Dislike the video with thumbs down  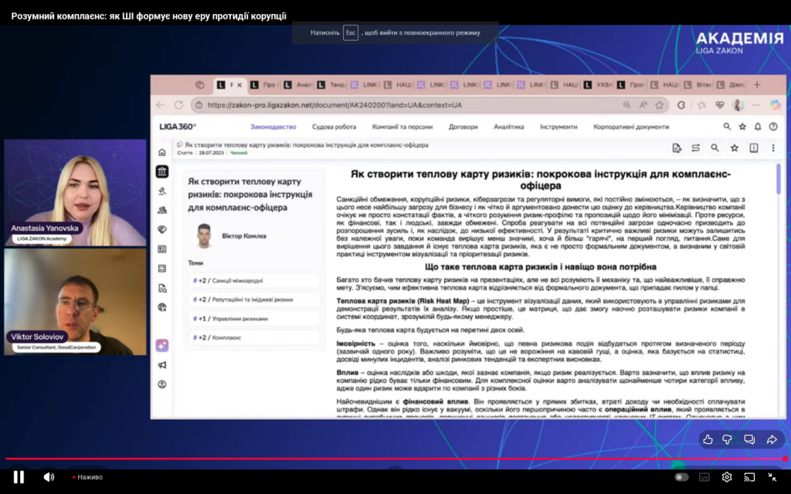(x=728, y=439)
